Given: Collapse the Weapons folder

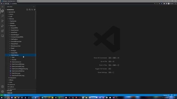Looking at the screenshot, I should 20,26.
